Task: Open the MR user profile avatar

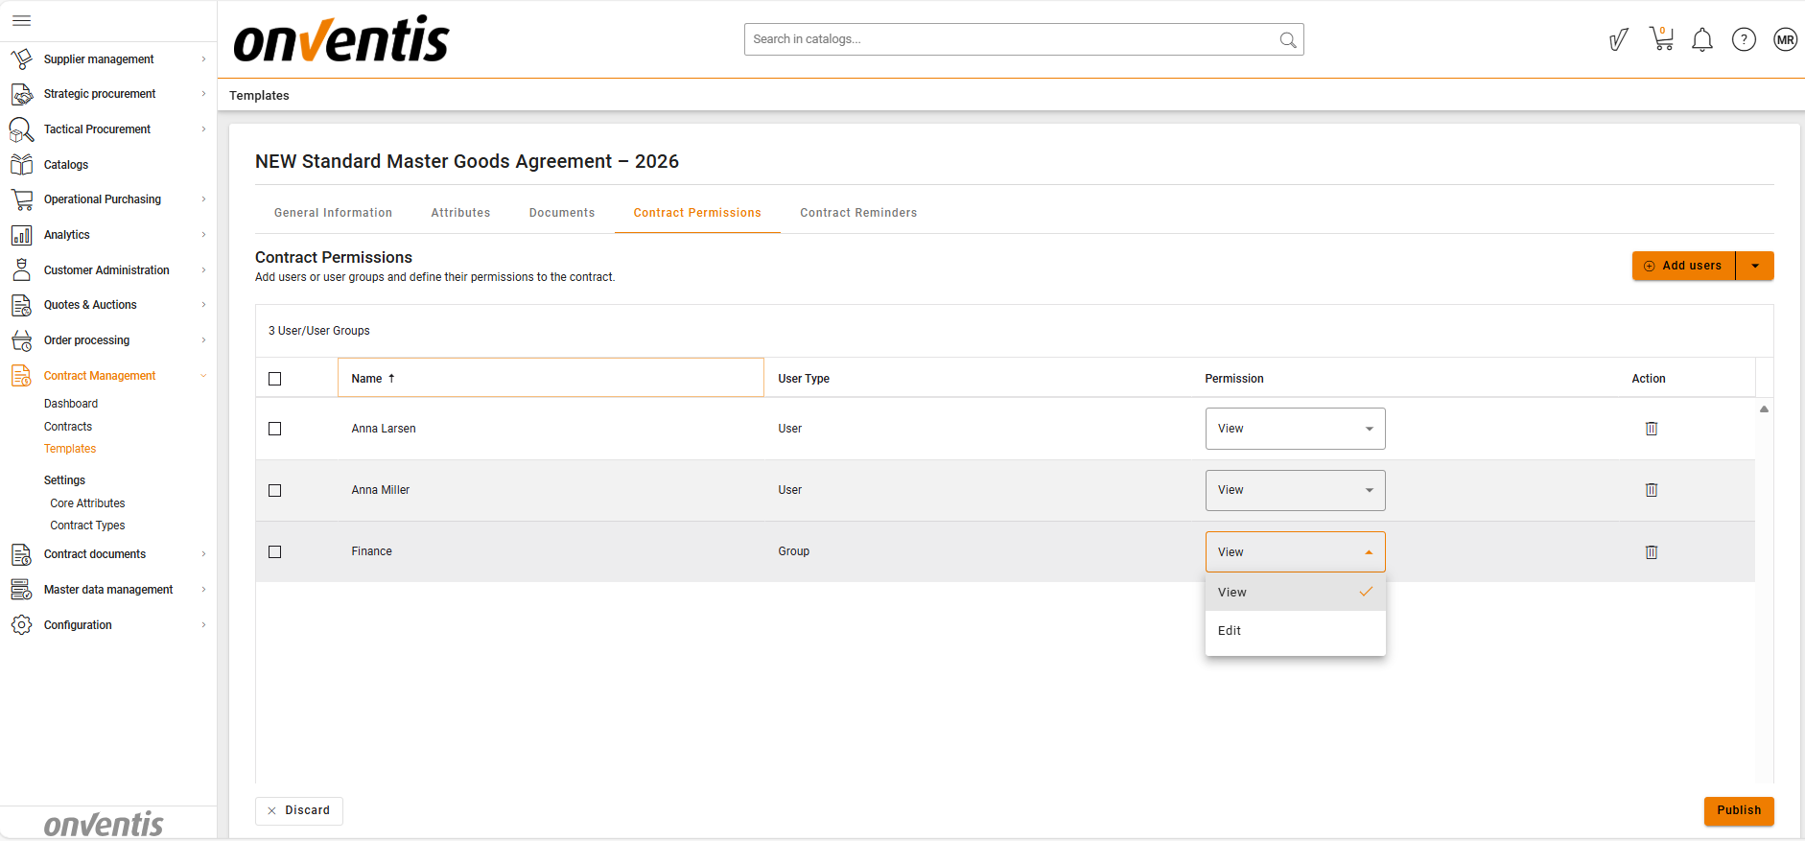Action: coord(1785,39)
